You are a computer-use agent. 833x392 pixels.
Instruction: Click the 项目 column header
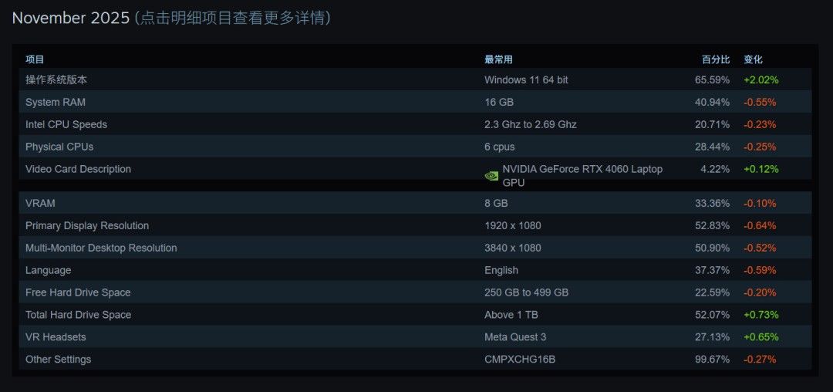(35, 59)
